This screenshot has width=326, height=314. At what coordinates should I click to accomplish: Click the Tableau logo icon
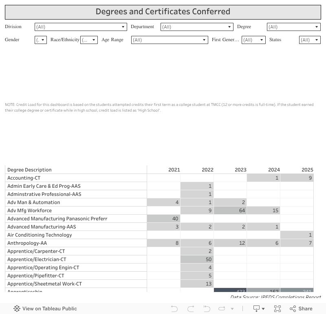pos(17,309)
